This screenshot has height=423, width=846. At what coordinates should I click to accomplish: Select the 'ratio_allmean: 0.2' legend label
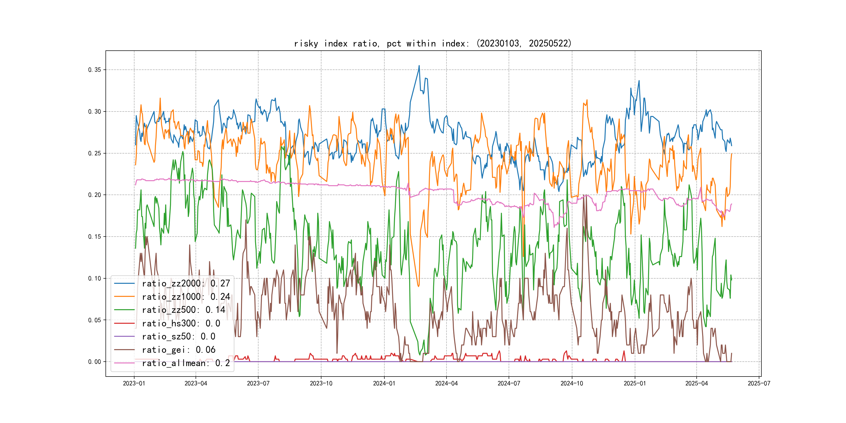pos(186,363)
